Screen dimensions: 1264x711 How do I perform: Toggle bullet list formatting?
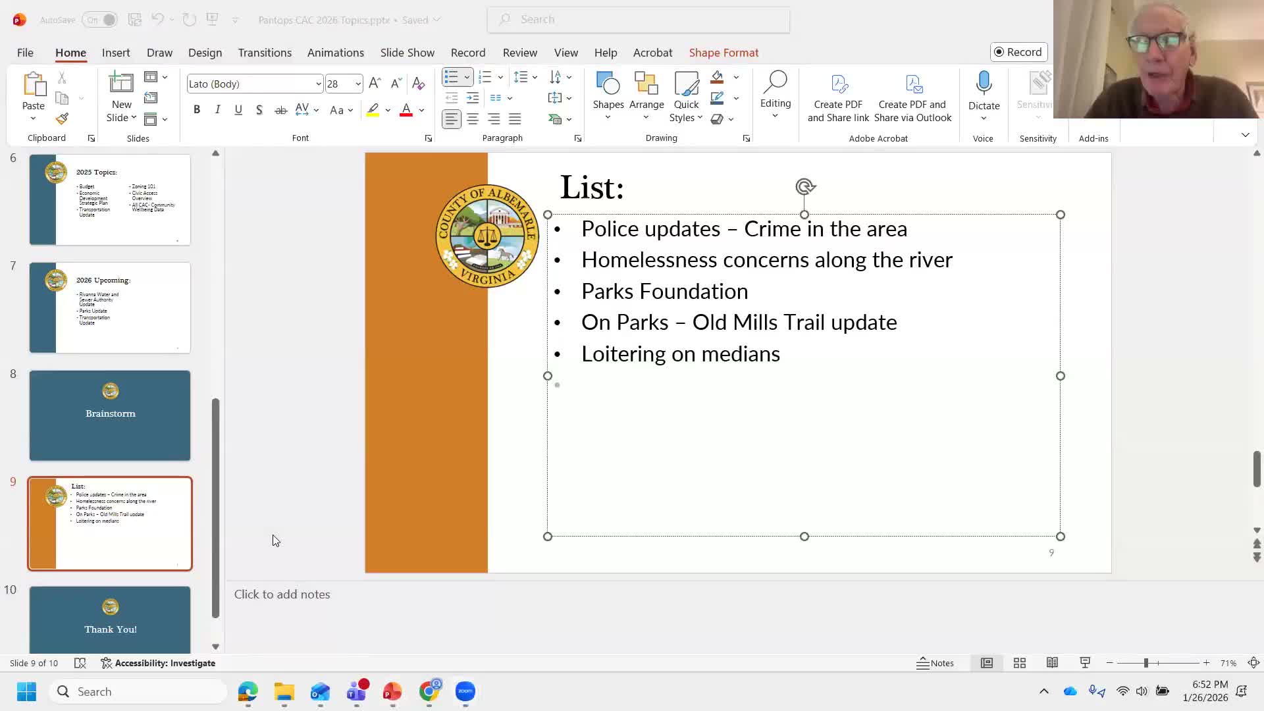pos(452,77)
